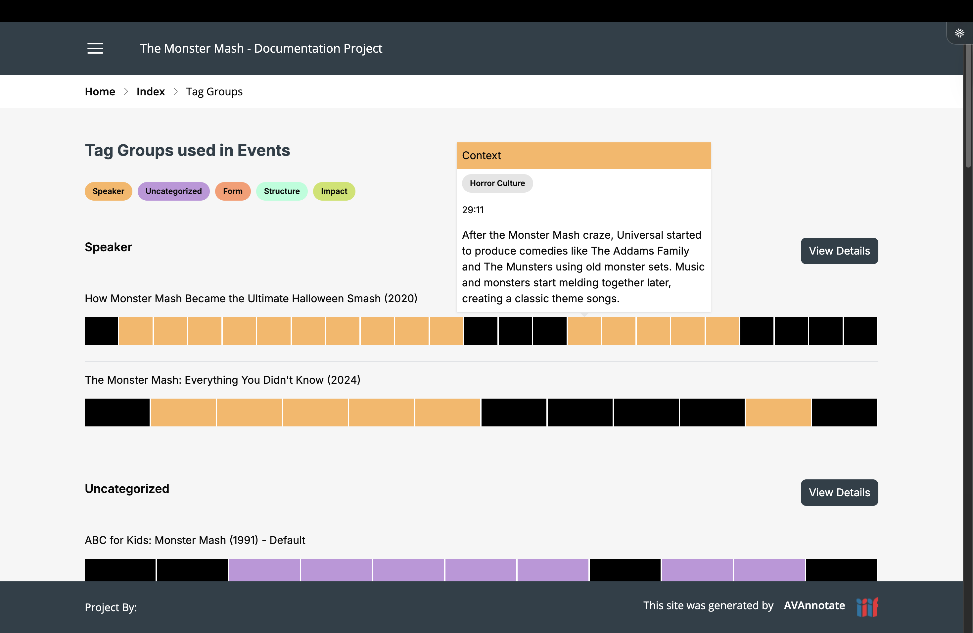This screenshot has width=973, height=633.
Task: Click last orange segment in 2024 timeline
Action: [x=778, y=412]
